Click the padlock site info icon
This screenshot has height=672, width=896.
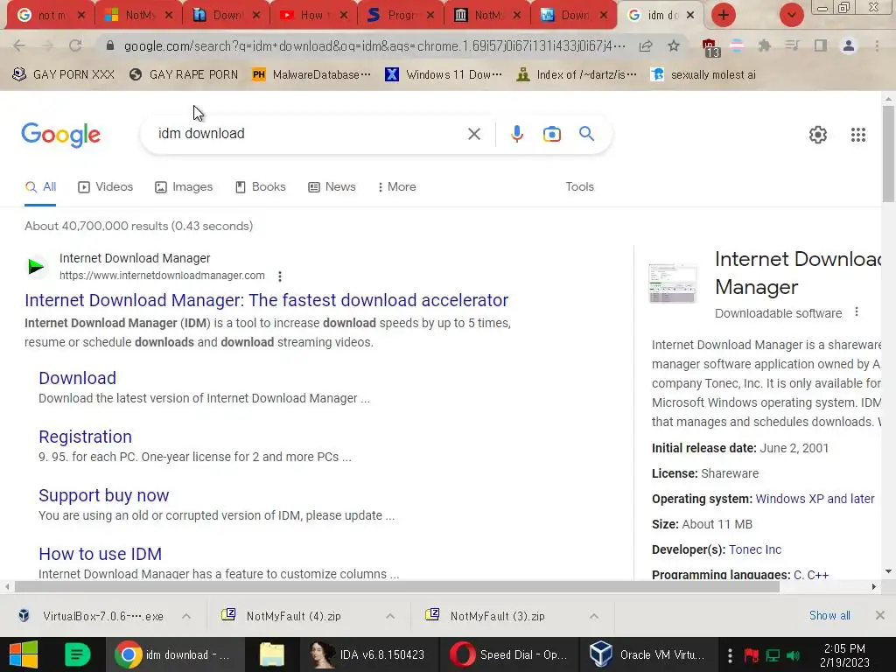point(110,45)
